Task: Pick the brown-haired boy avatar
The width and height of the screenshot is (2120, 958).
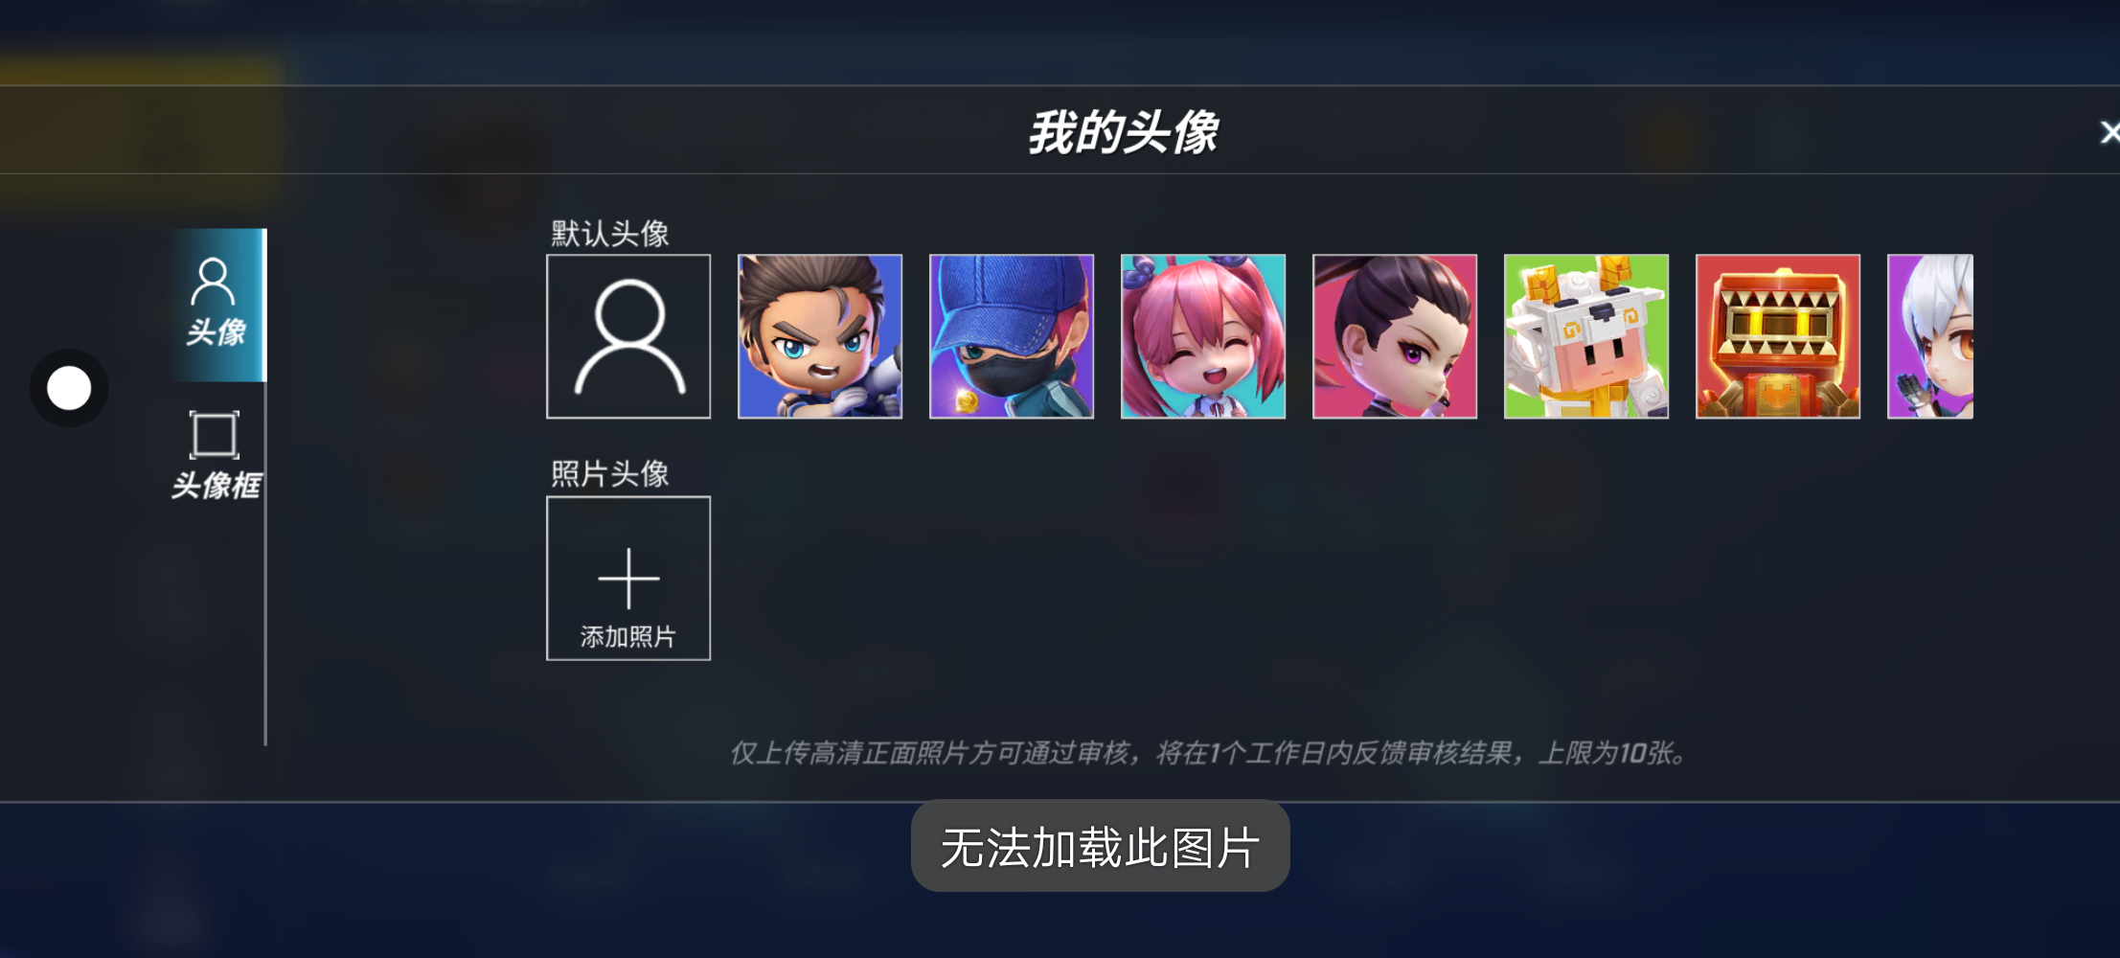Action: [820, 336]
